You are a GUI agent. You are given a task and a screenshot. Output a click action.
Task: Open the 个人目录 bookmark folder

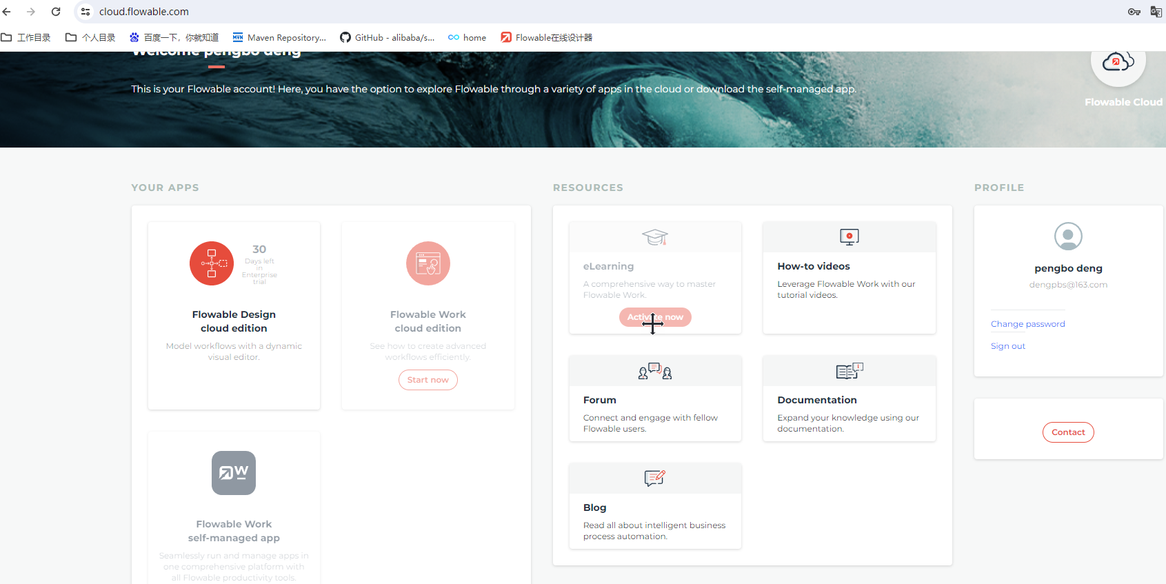click(90, 37)
